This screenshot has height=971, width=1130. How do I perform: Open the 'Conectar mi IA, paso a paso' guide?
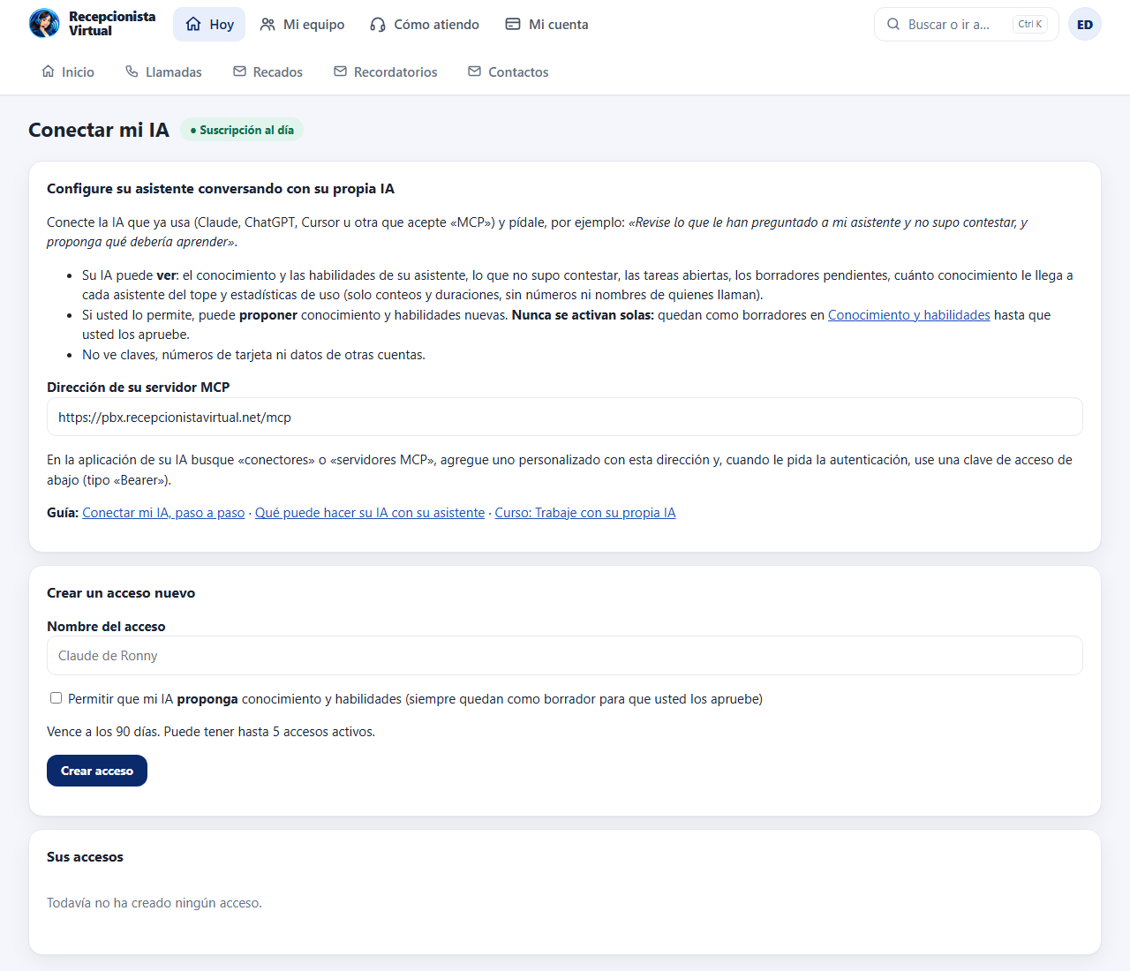click(163, 513)
